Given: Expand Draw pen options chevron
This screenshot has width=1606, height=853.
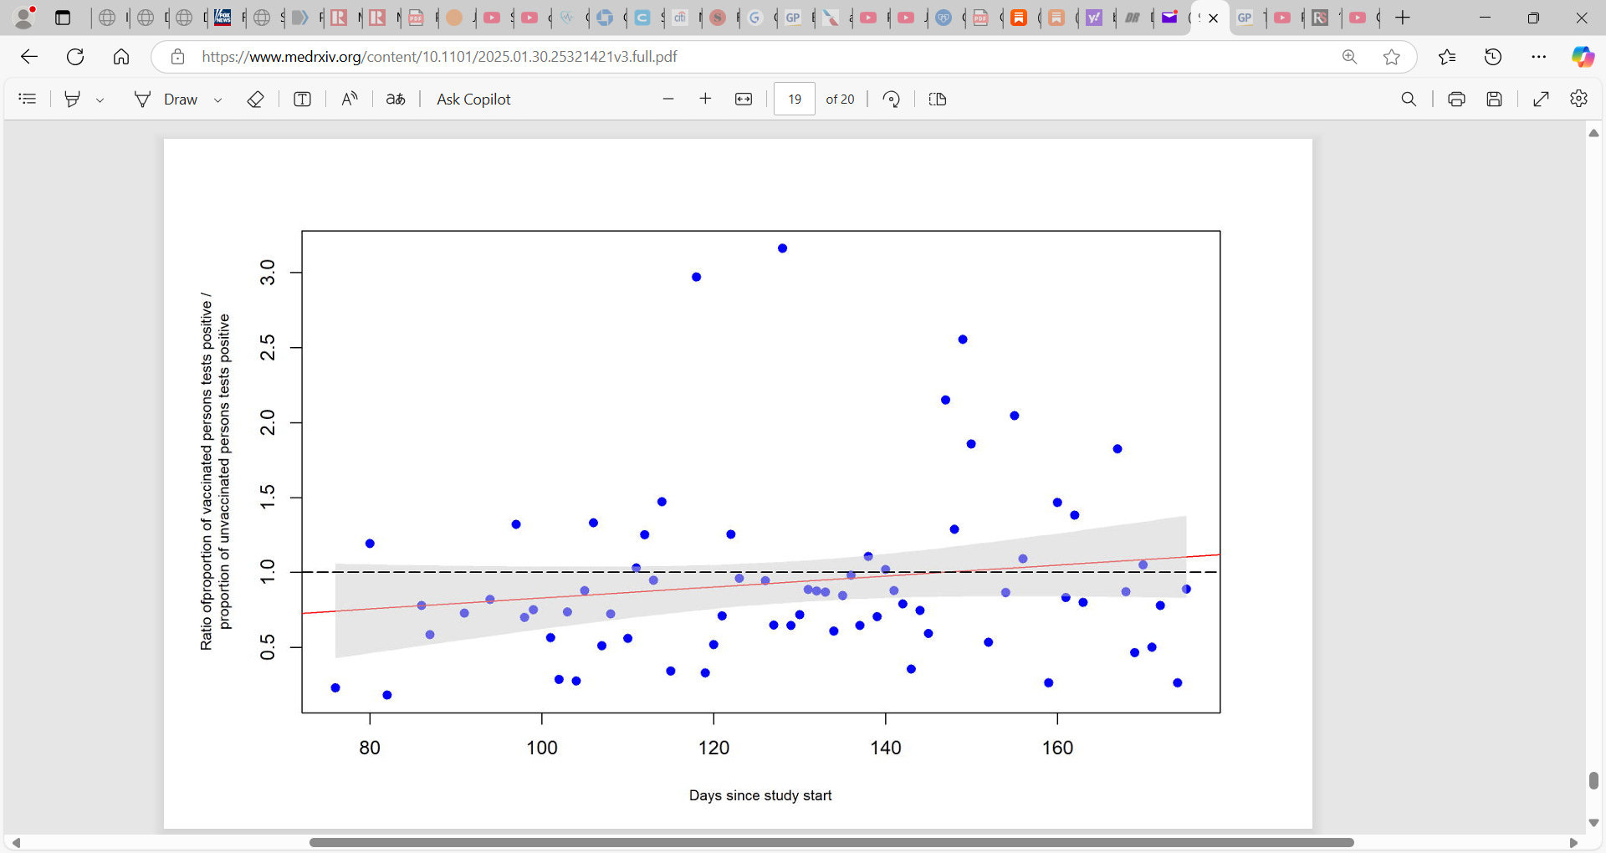Looking at the screenshot, I should click(217, 100).
